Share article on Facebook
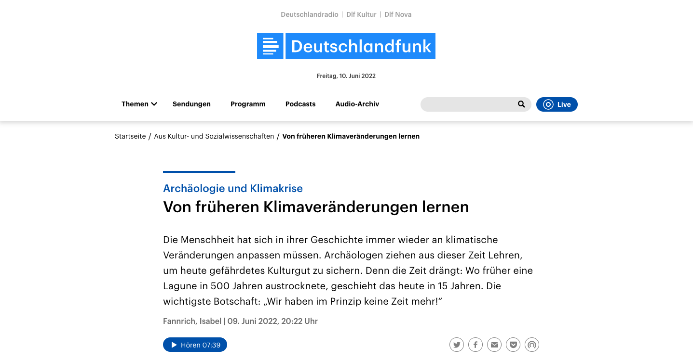This screenshot has height=360, width=693. pos(476,345)
